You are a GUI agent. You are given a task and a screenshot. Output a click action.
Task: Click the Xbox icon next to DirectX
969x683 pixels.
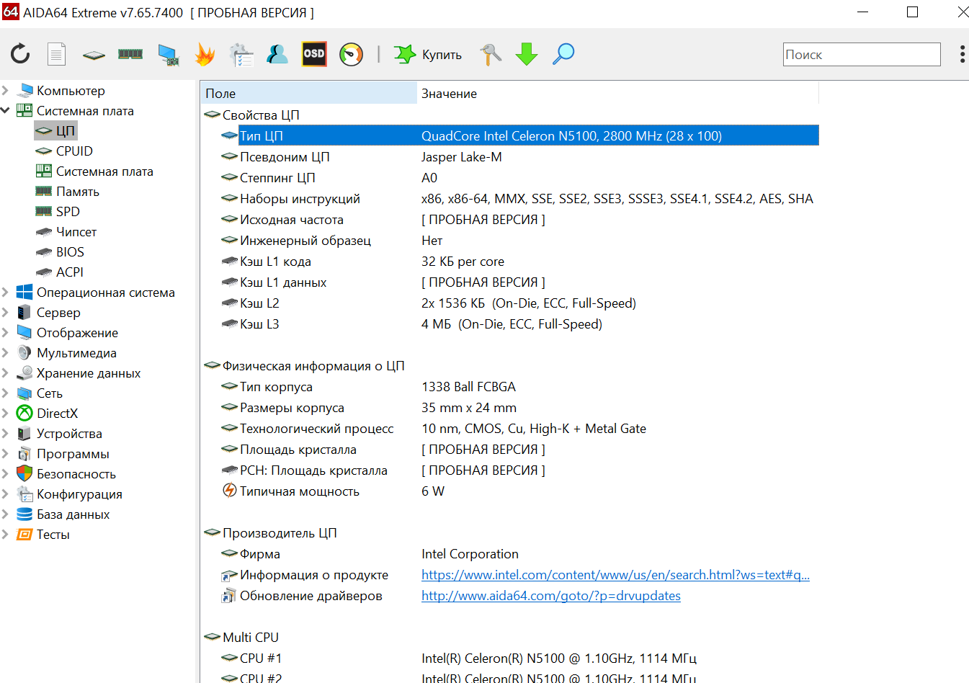pos(24,414)
